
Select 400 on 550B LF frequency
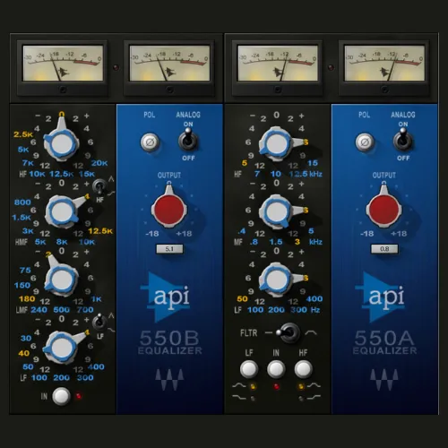96,366
